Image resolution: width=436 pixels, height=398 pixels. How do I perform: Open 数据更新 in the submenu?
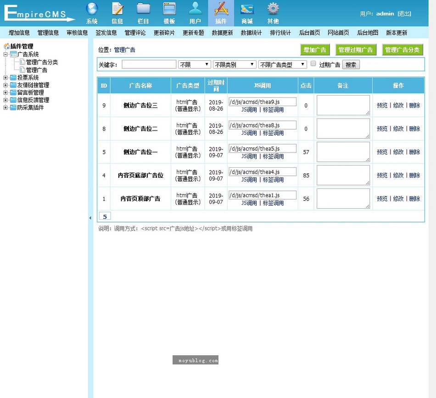coord(223,33)
